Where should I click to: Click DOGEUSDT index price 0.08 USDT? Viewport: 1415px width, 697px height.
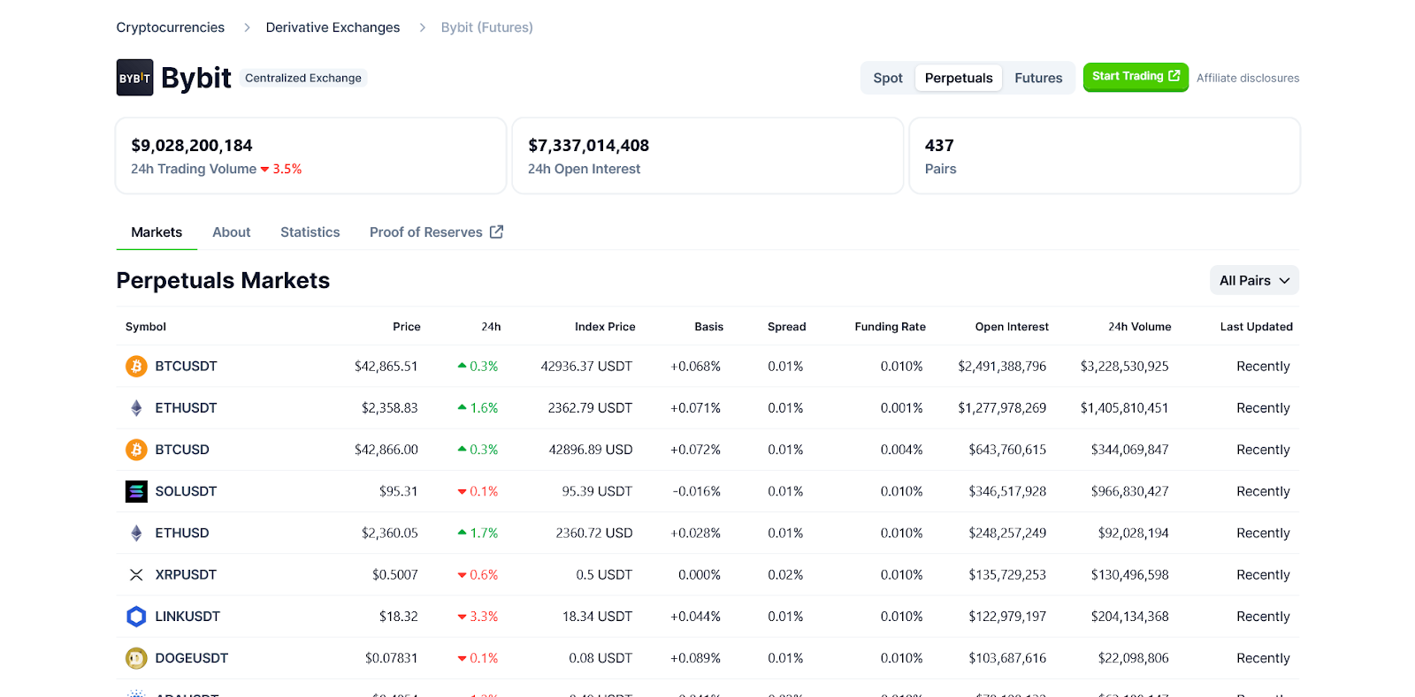(x=600, y=658)
